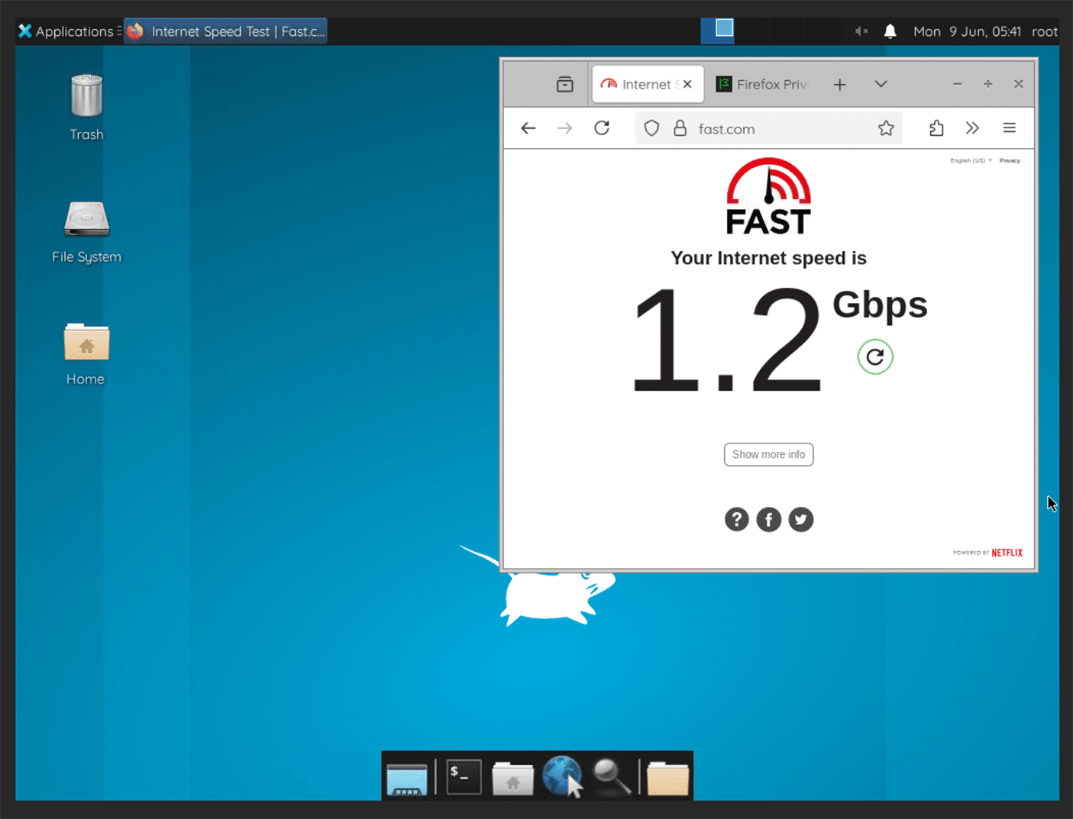
Task: Toggle the muted volume icon in panel
Action: (x=861, y=31)
